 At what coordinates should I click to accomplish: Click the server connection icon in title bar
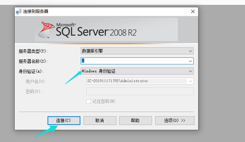(x=19, y=11)
